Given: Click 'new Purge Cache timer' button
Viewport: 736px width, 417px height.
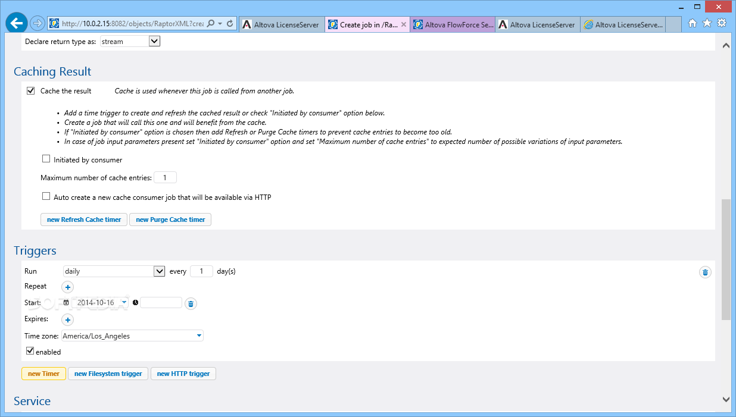Looking at the screenshot, I should [170, 220].
